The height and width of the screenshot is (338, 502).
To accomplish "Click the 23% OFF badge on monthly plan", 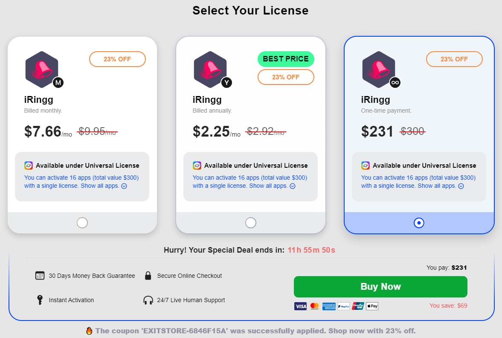I will point(117,59).
